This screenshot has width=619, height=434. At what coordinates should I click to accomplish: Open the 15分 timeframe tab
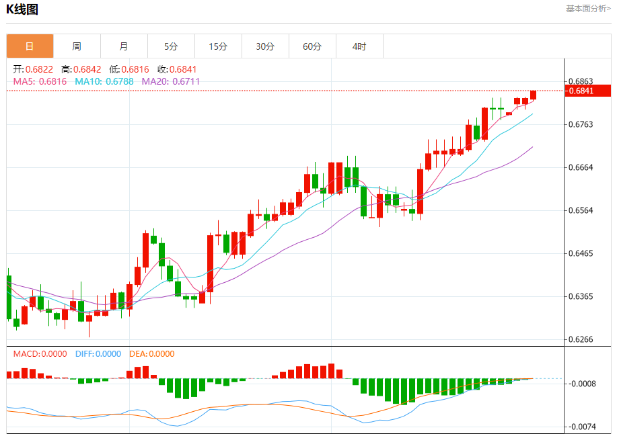(x=218, y=46)
